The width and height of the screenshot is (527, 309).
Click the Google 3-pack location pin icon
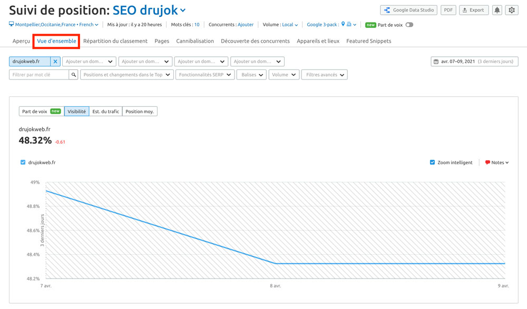pos(343,24)
